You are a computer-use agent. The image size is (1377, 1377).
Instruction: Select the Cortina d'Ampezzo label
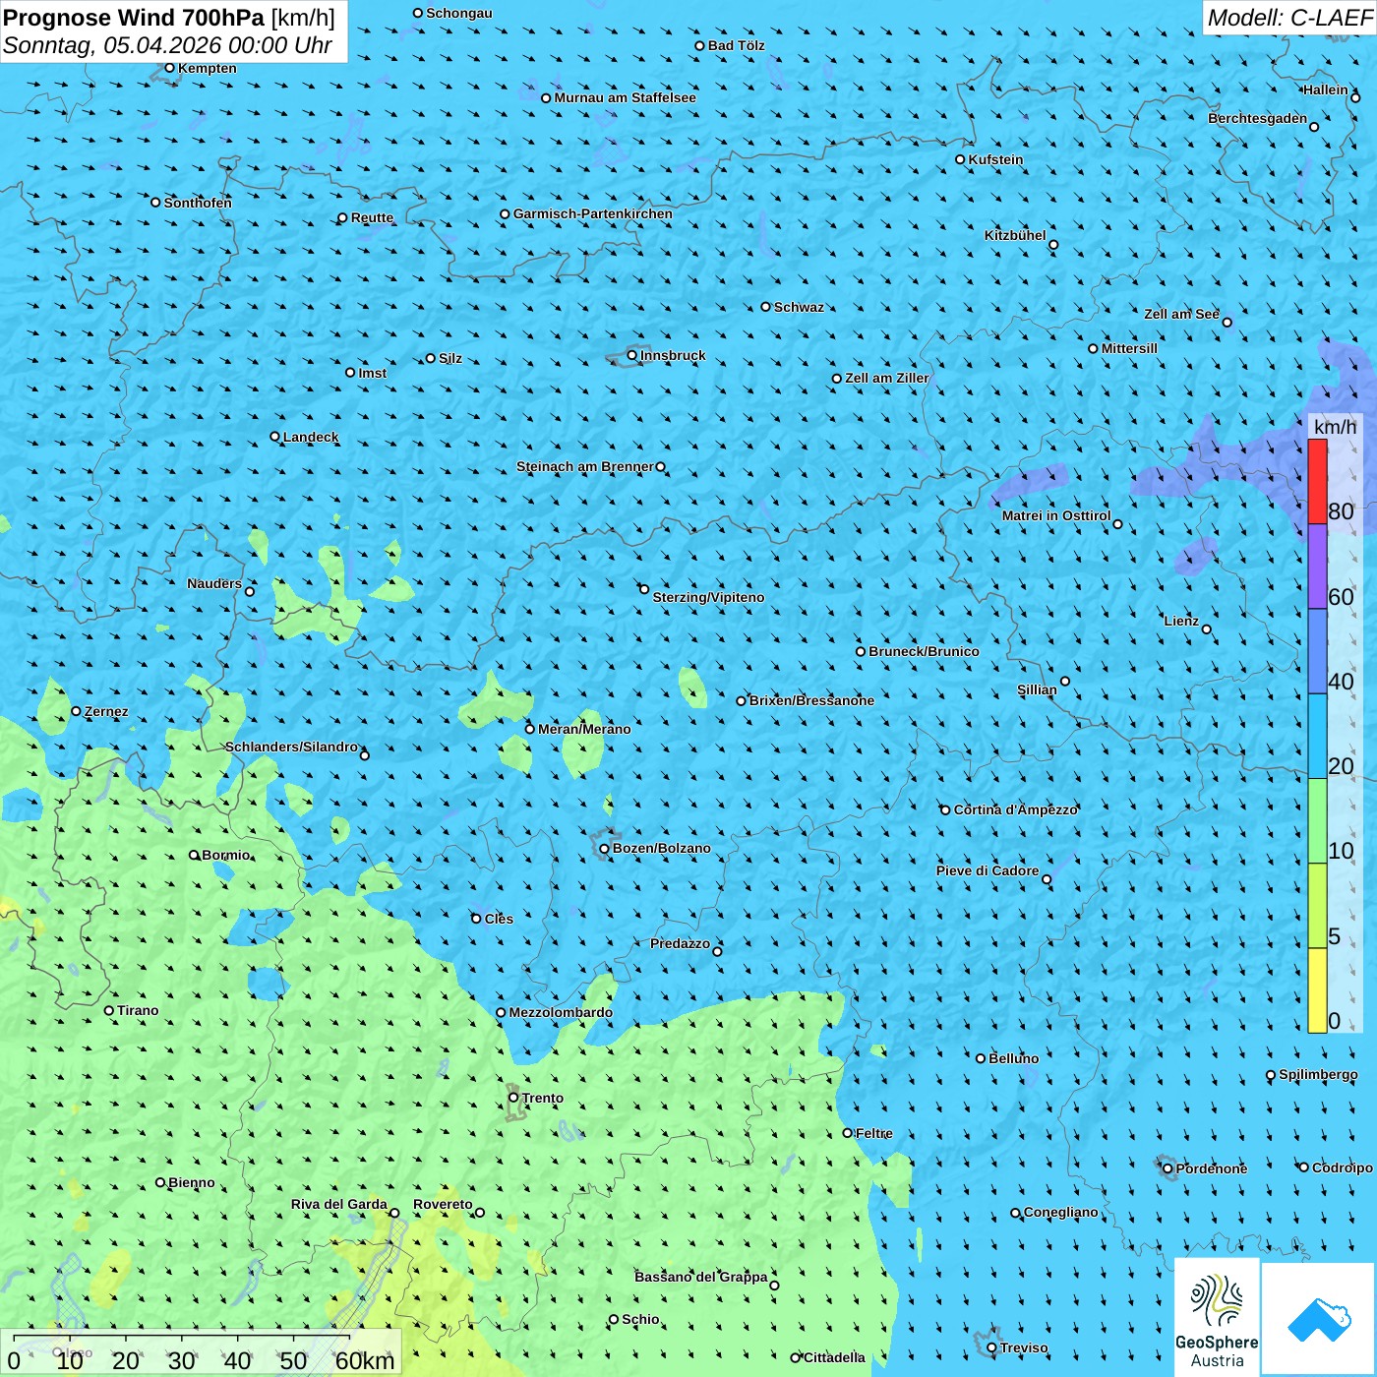click(x=1016, y=809)
